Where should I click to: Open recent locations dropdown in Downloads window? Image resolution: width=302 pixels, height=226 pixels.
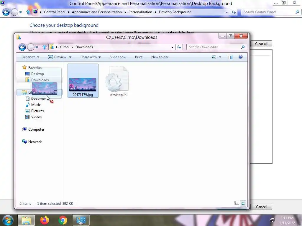click(37, 47)
